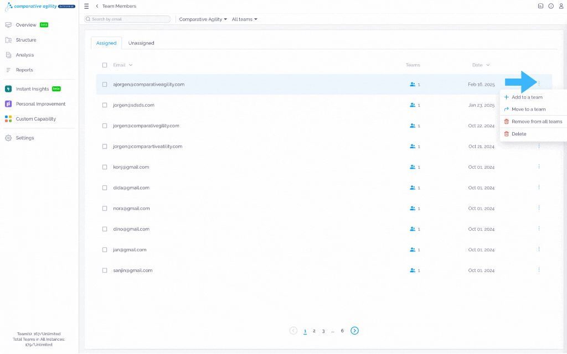Open the user profile icon
This screenshot has width=567, height=354.
point(561,6)
